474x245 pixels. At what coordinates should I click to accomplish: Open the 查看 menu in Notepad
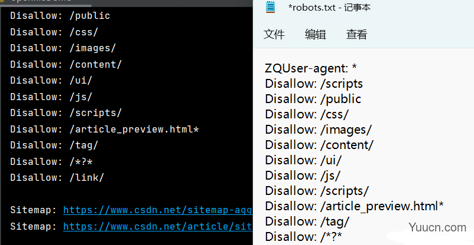click(357, 34)
